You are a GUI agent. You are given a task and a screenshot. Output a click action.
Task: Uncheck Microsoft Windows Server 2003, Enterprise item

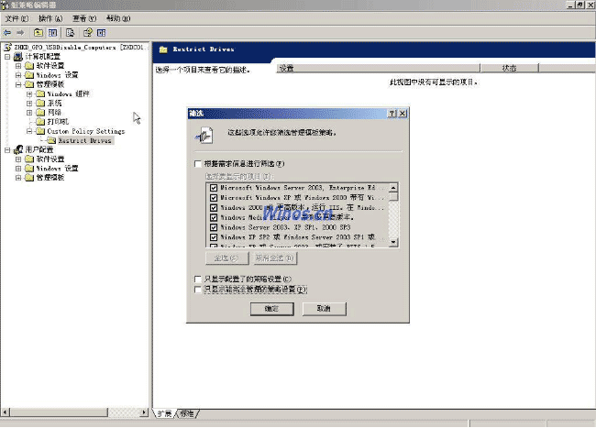click(x=214, y=188)
